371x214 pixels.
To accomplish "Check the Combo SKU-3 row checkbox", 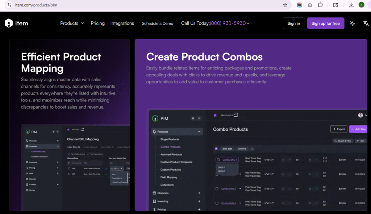I will [217, 189].
